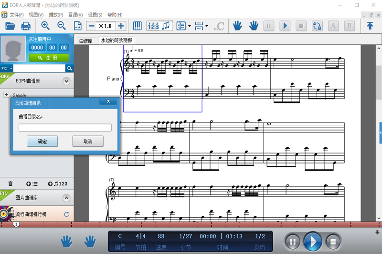Switch to the 曲谱库 tab
The image size is (382, 254).
coord(86,41)
